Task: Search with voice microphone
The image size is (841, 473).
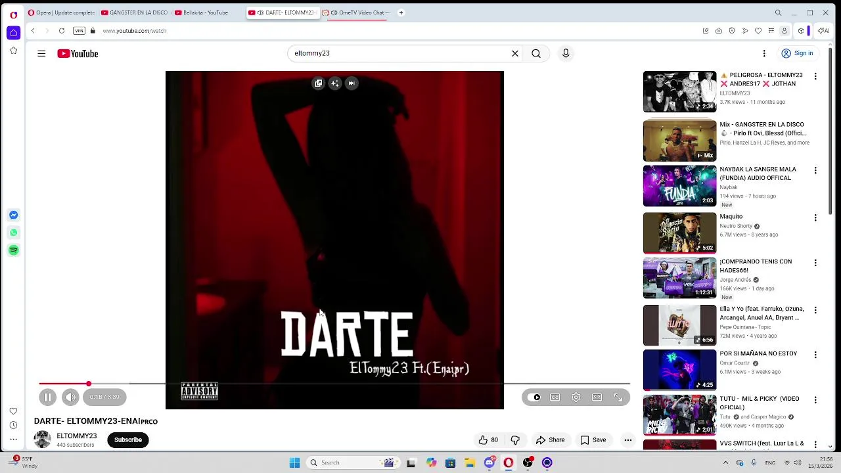Action: 566,53
